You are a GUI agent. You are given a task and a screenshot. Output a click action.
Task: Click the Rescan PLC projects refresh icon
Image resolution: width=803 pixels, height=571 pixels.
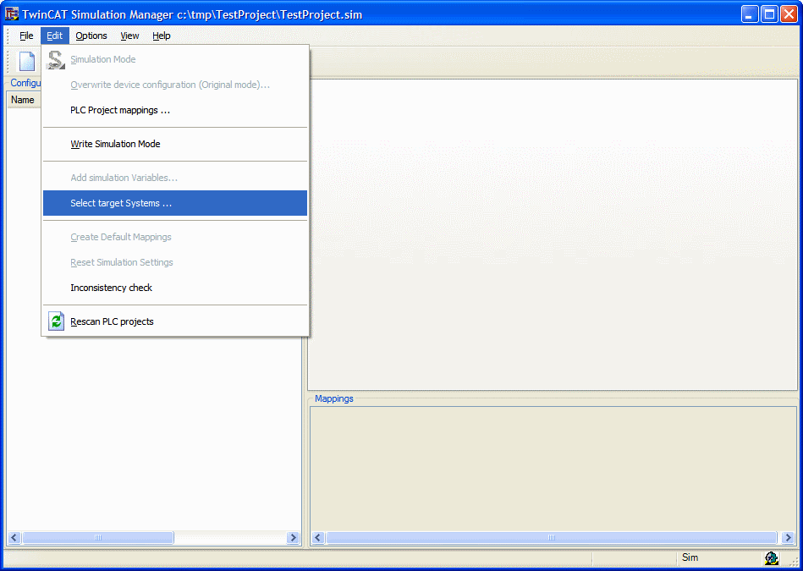57,321
